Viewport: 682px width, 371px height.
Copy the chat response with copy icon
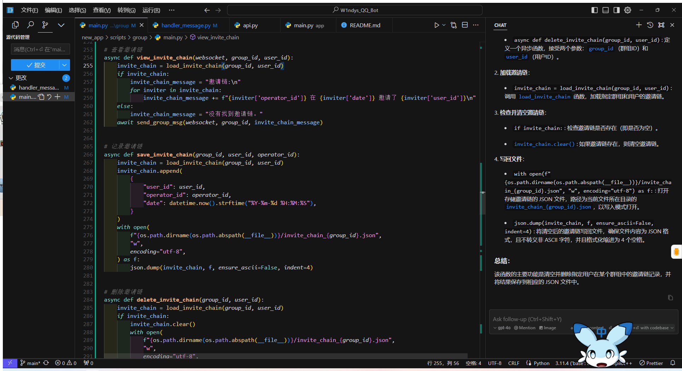click(670, 298)
